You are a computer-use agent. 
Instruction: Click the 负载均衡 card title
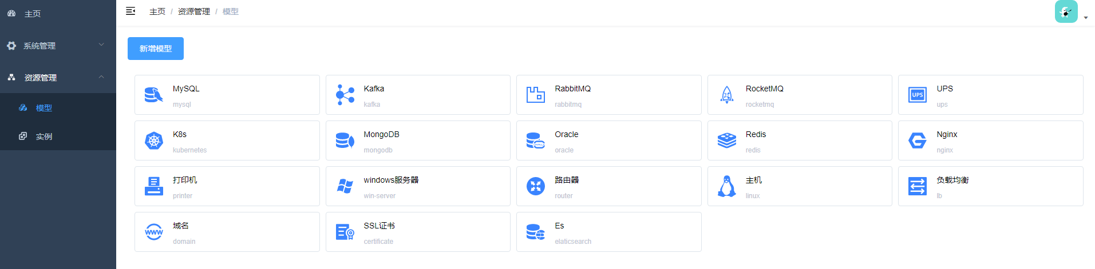952,180
